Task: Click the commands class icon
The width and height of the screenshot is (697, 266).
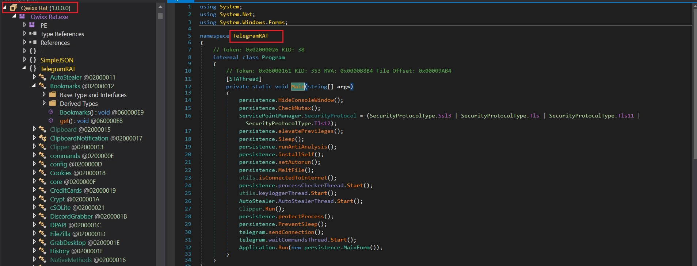Action: click(42, 155)
